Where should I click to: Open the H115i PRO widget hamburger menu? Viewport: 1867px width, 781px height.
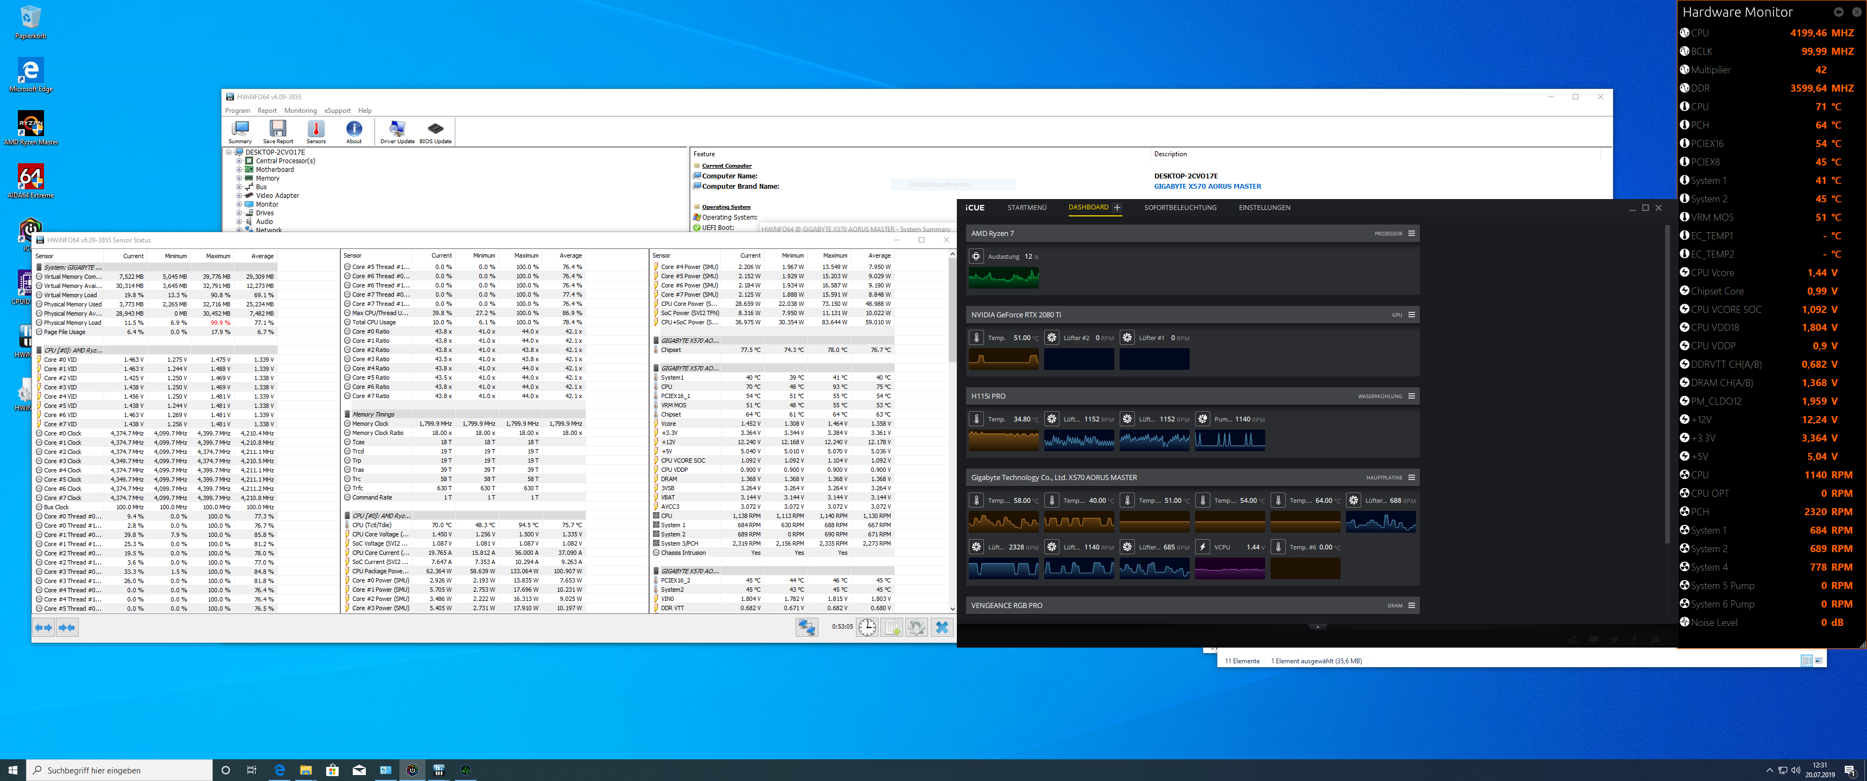coord(1411,396)
